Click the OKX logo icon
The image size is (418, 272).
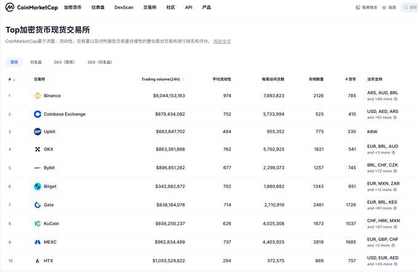point(37,149)
